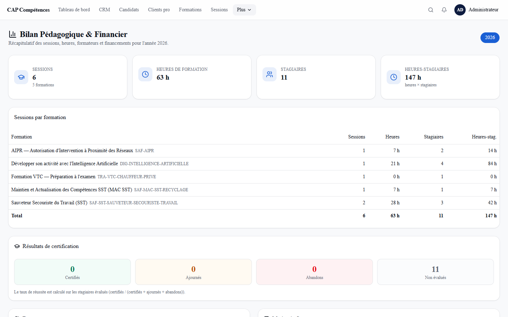Expand the Plus dropdown menu
This screenshot has height=317, width=508.
(244, 10)
